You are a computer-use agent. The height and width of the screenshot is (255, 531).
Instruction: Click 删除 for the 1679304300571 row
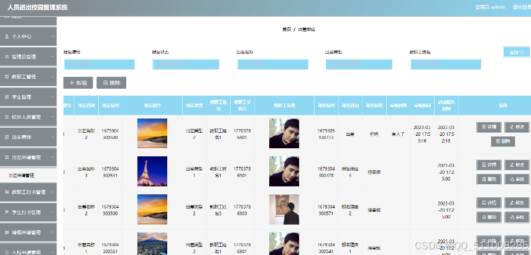[x=489, y=217]
